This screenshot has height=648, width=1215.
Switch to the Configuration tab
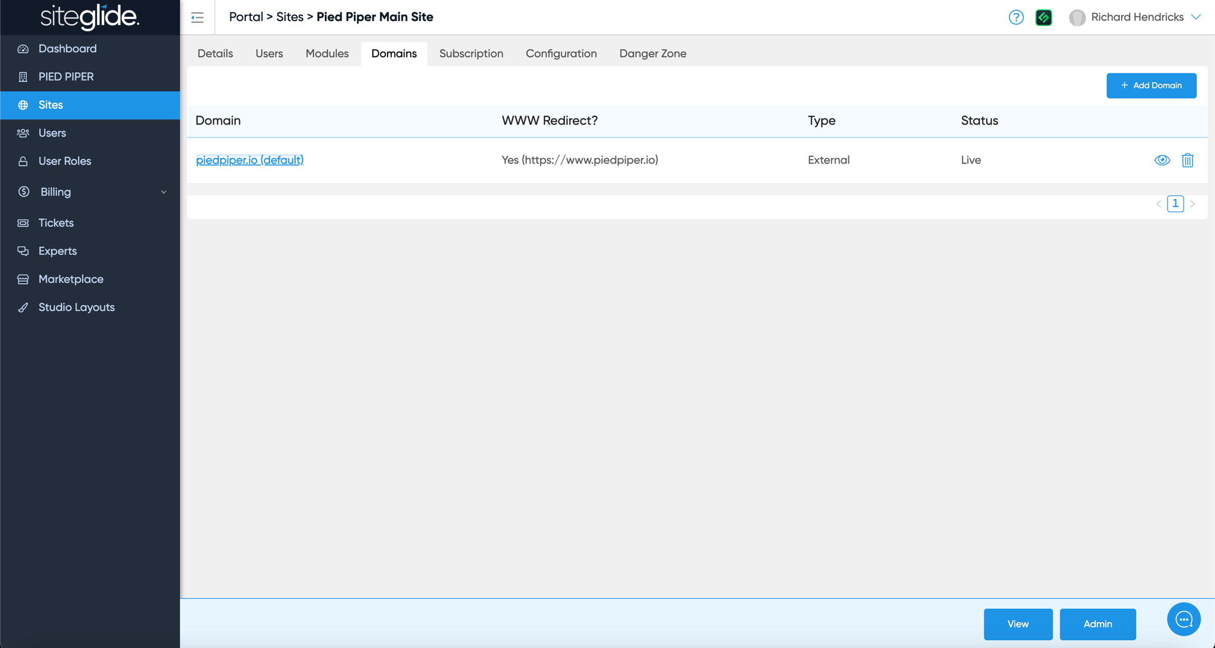[x=561, y=53]
